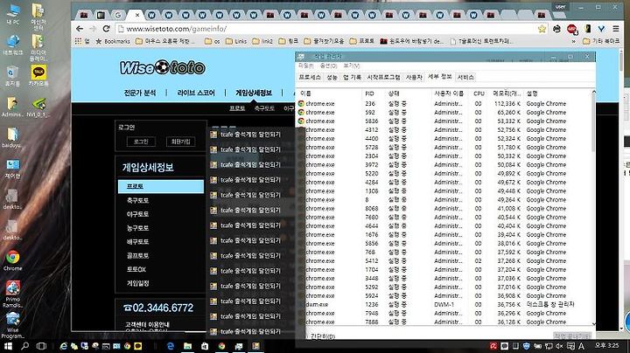This screenshot has height=353, width=630.
Task: Switch to the Google tab with the G favicon
Action: pyautogui.click(x=118, y=15)
